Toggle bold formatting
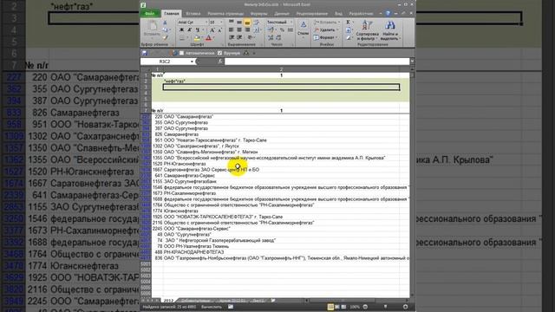This screenshot has height=312, width=555. coord(181,30)
